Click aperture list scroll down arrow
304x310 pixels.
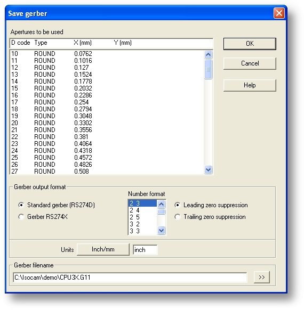pyautogui.click(x=208, y=169)
